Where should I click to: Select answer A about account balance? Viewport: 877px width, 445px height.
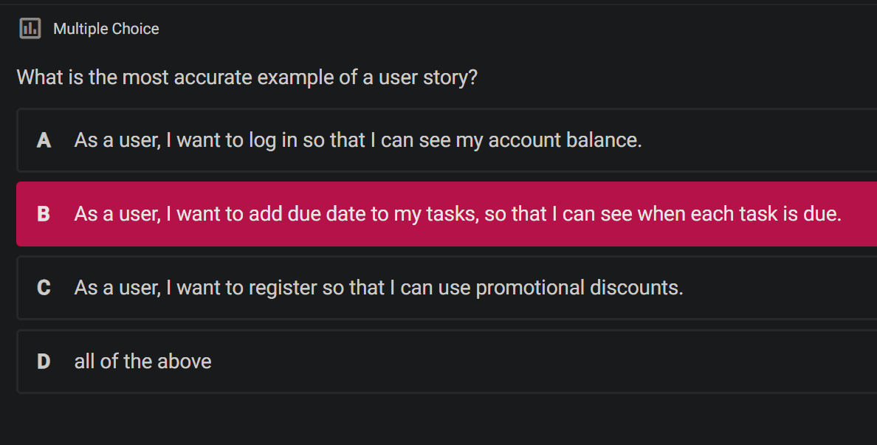(x=447, y=139)
